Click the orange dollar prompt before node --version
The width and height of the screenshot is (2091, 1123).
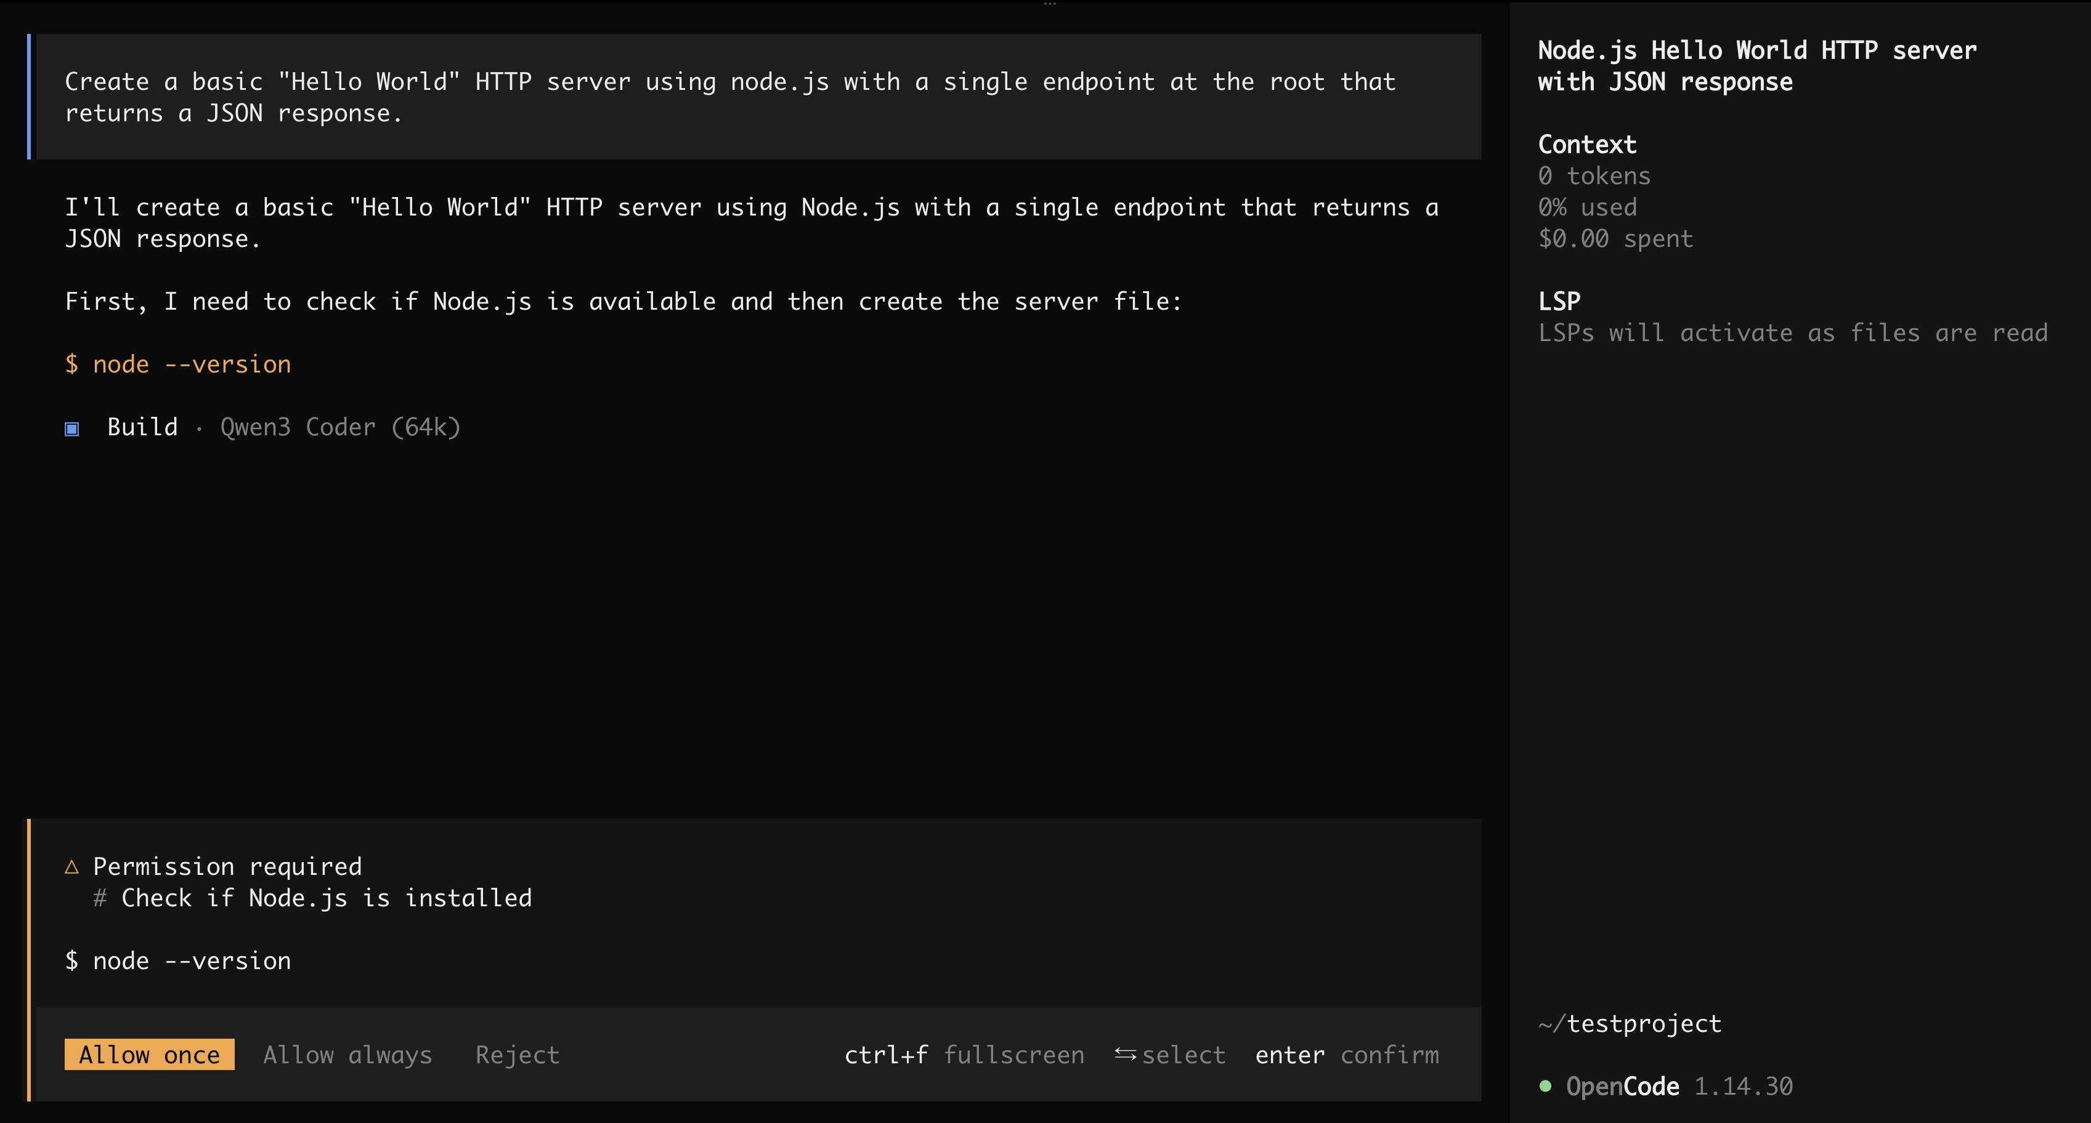tap(71, 364)
